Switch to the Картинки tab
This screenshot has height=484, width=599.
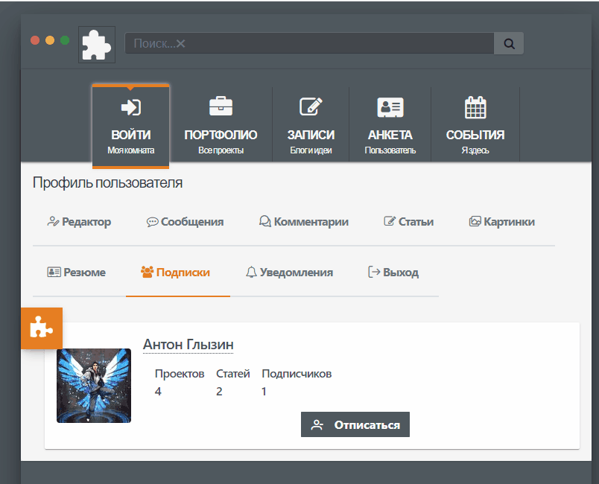(501, 222)
